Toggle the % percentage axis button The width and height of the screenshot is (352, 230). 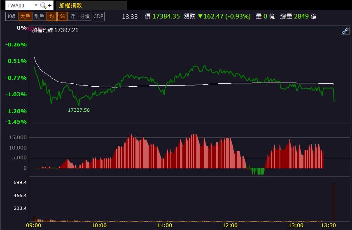click(x=63, y=16)
